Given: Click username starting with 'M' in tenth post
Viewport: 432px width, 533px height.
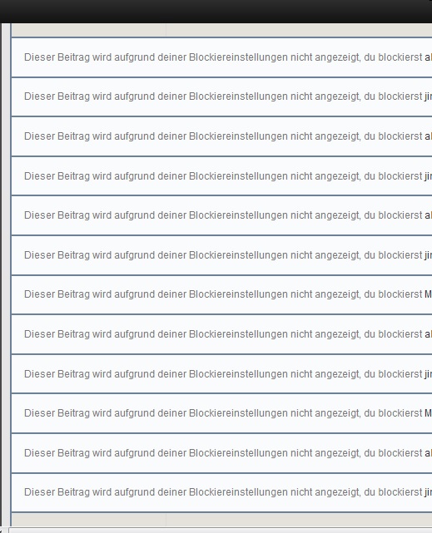Looking at the screenshot, I should [x=429, y=413].
